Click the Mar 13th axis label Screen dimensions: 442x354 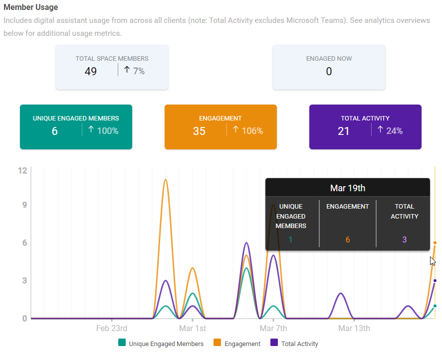tap(354, 329)
